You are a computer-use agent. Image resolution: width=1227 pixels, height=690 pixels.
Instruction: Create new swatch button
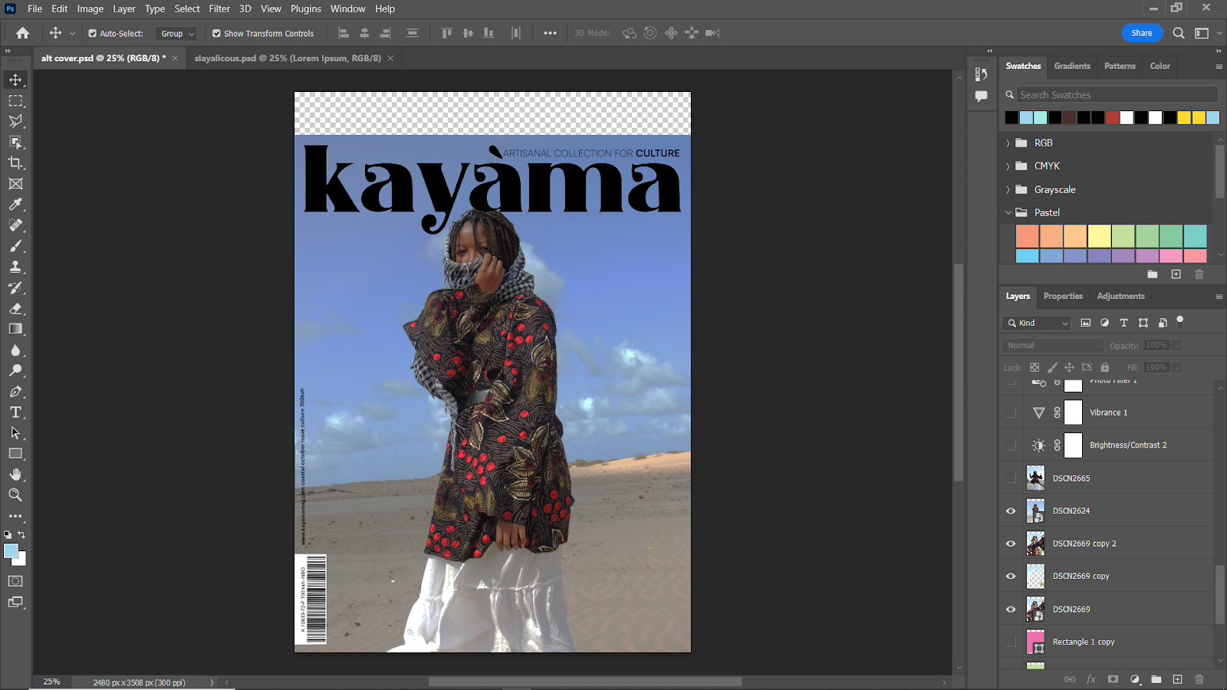1176,274
